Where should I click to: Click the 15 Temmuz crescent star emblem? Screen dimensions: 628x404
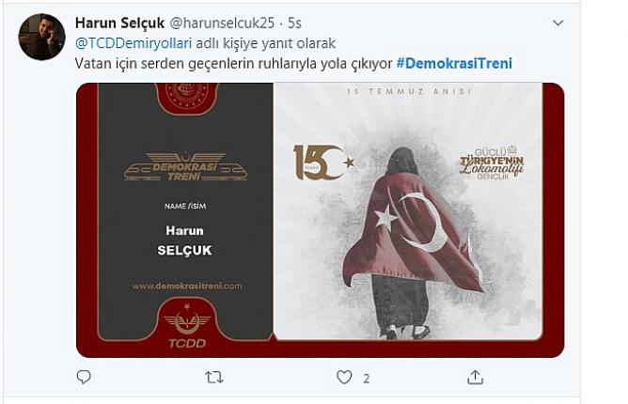[324, 163]
